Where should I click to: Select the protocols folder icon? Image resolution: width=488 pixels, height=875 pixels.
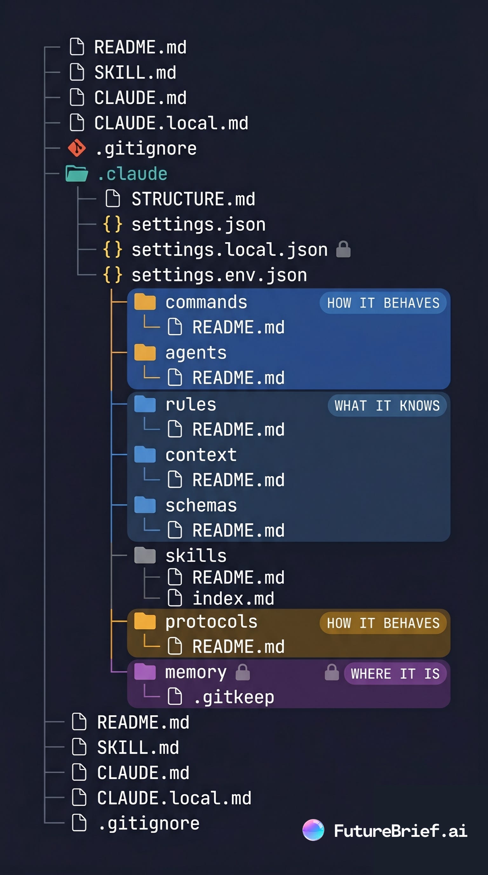pos(145,621)
